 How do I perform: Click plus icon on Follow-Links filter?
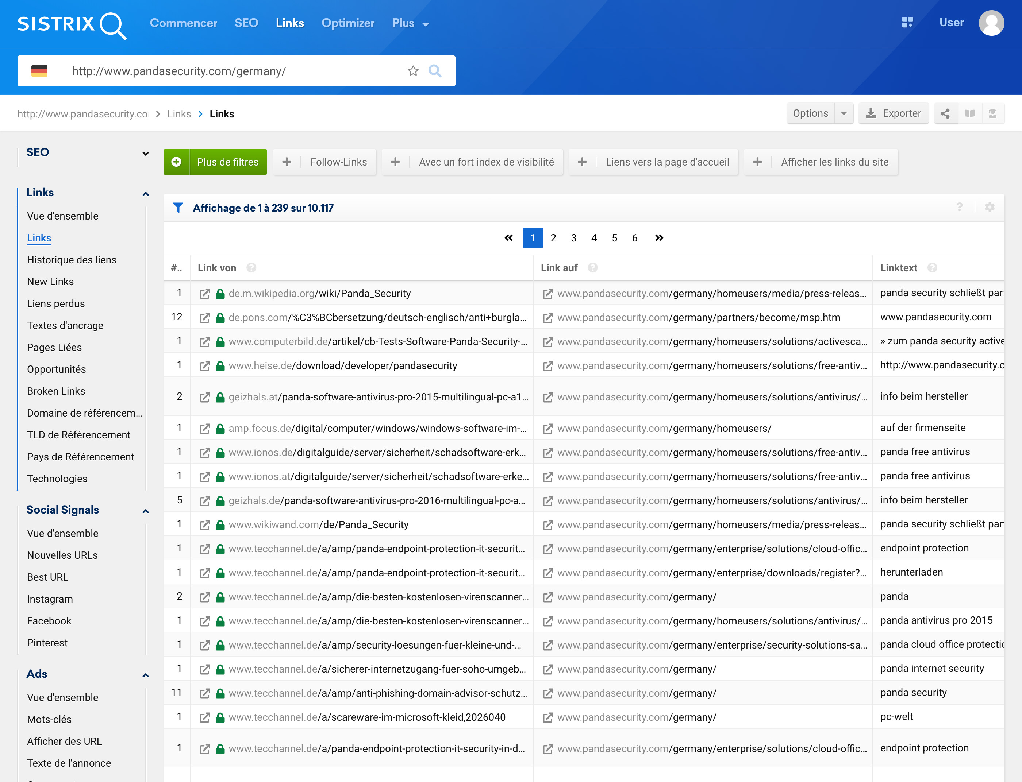click(x=287, y=162)
